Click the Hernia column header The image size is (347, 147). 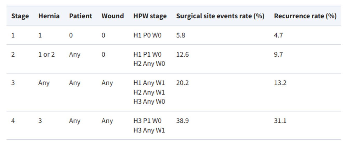(x=49, y=16)
